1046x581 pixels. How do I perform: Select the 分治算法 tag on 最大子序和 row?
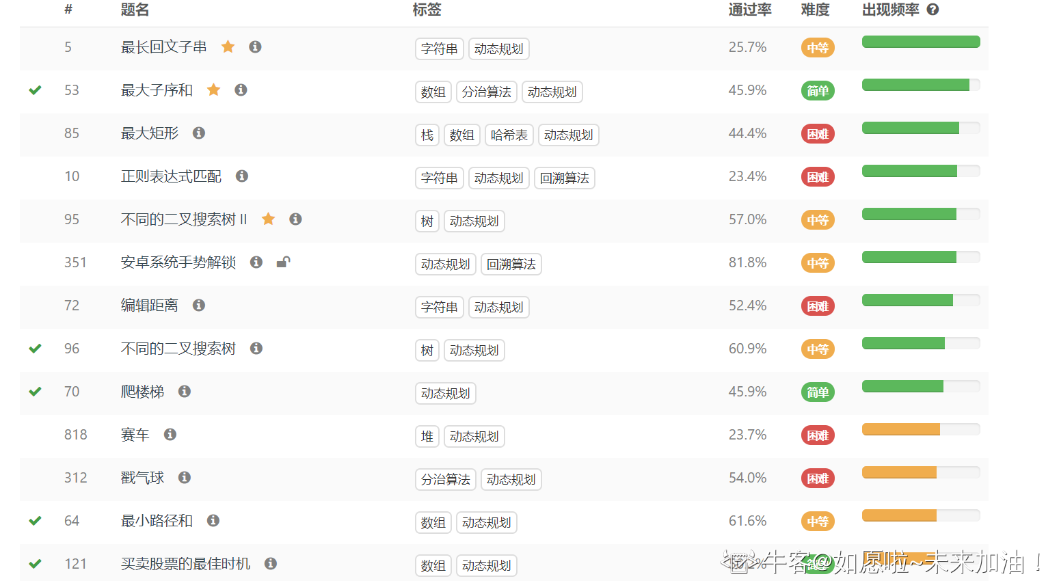click(486, 92)
